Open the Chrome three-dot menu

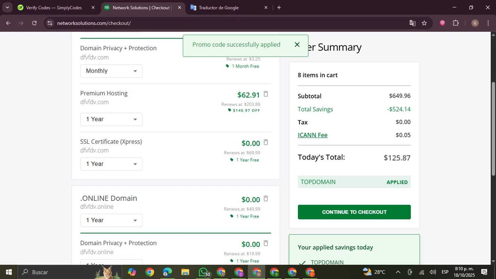pyautogui.click(x=488, y=23)
